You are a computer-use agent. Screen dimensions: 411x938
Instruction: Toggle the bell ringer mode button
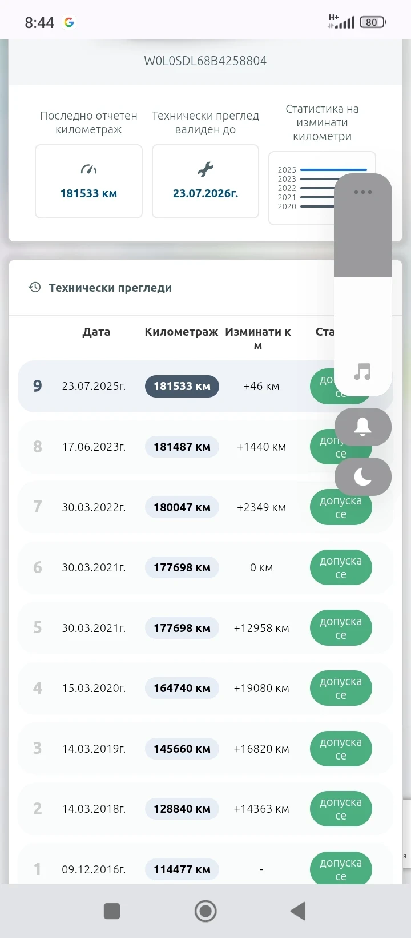(x=362, y=427)
